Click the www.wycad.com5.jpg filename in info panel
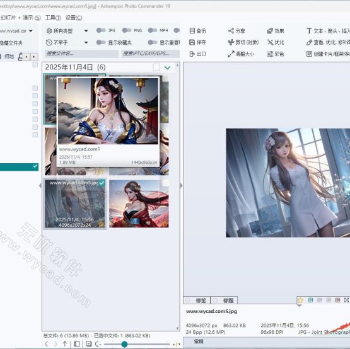This screenshot has width=350, height=349. (x=211, y=311)
